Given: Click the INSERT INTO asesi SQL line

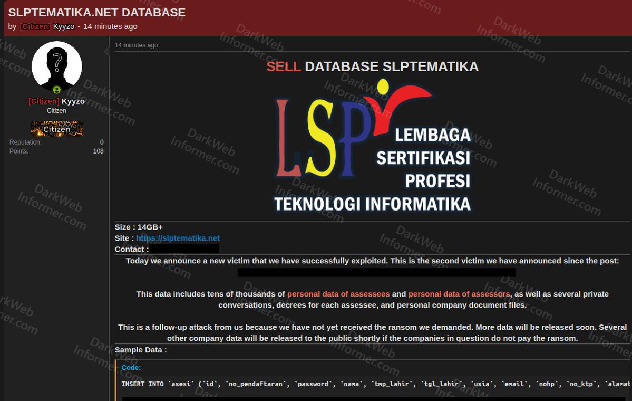Looking at the screenshot, I should [376, 384].
